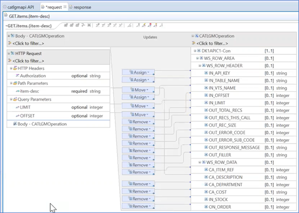Viewport: 299px width, 213px height.
Task: Select the Move transform wired from LIMIT
Action: click(x=138, y=106)
